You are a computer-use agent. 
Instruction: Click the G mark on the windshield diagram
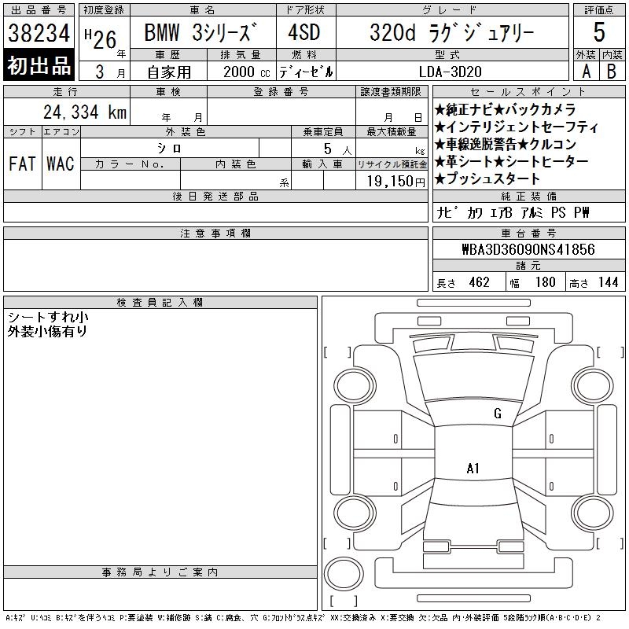click(x=498, y=413)
